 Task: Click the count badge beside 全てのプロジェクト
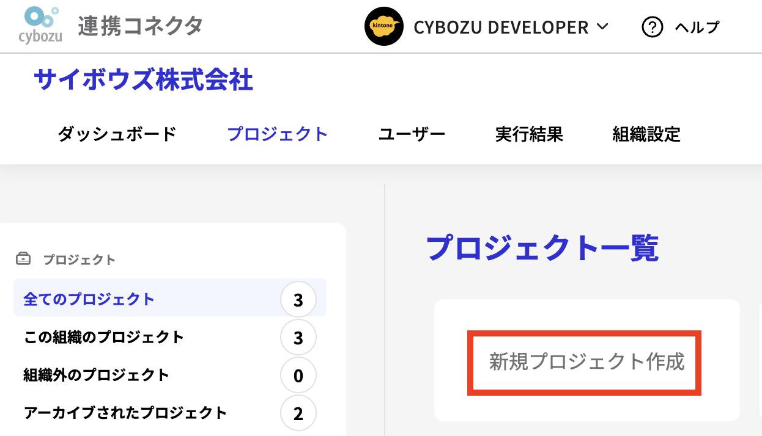point(298,300)
